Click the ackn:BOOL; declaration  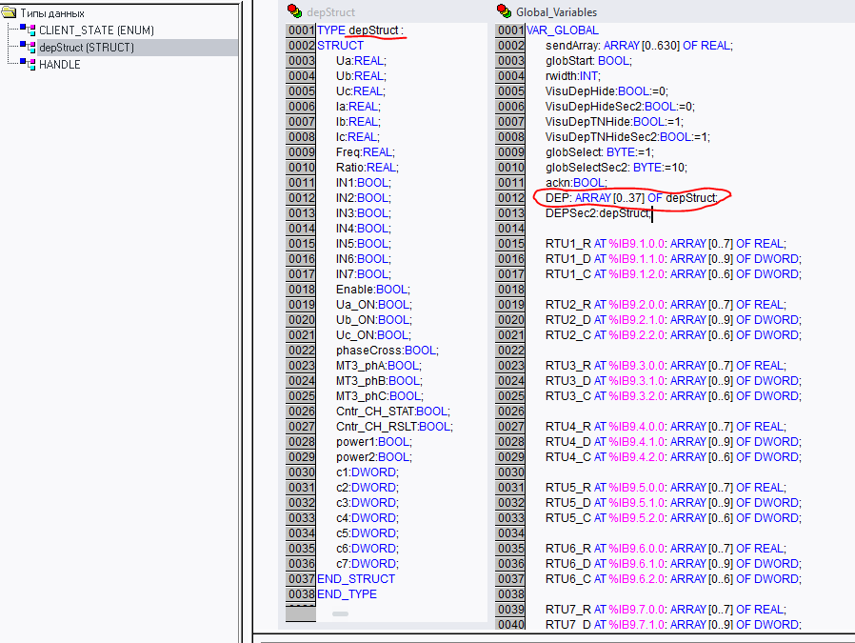coord(576,183)
